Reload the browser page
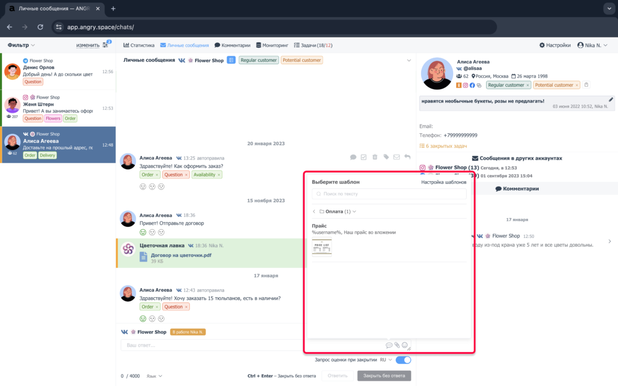618x386 pixels. click(40, 27)
